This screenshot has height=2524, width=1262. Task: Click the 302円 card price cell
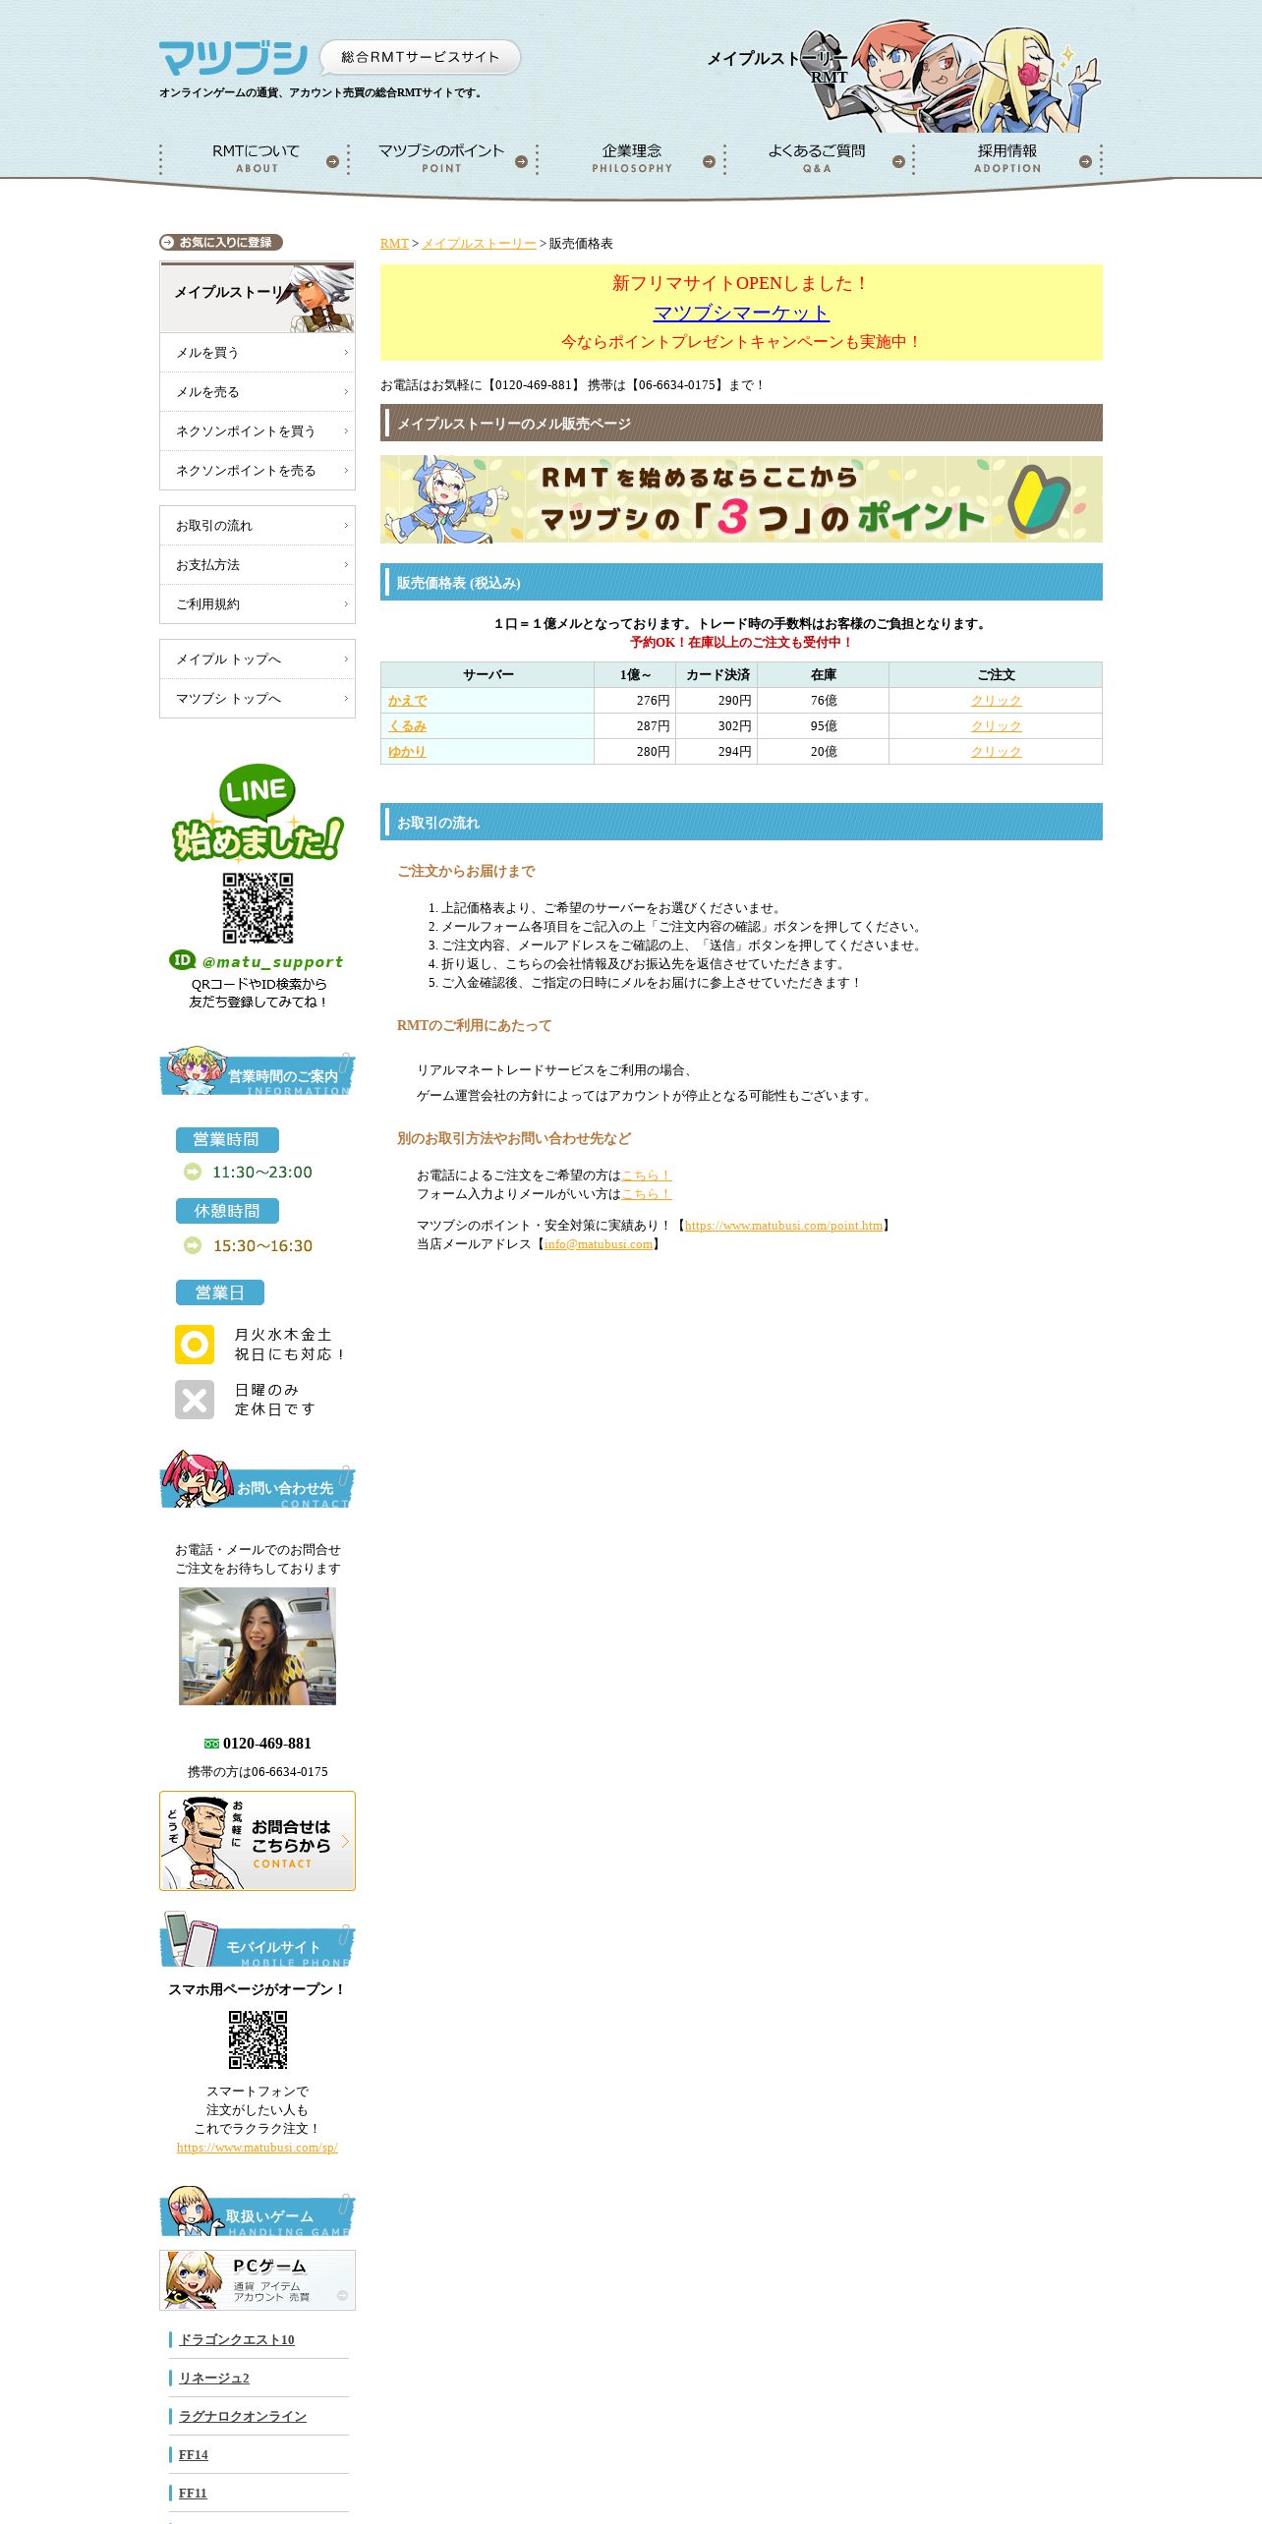coord(717,726)
